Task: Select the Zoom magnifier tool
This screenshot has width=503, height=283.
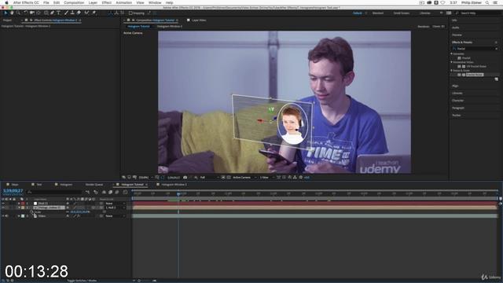Action: coord(18,13)
